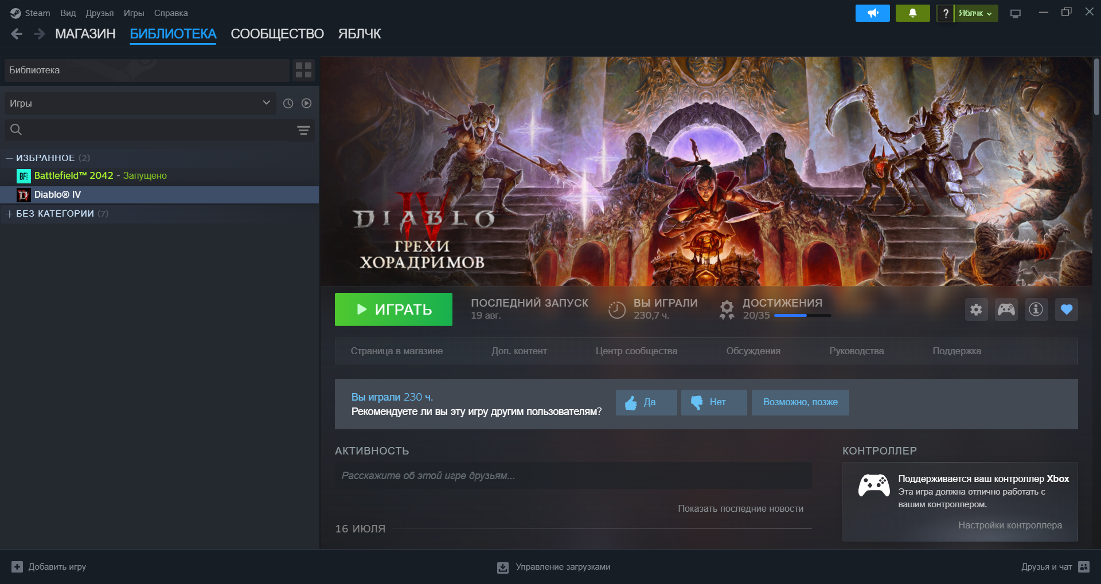
Task: Click the main content vertical scrollbar
Action: point(1096,86)
